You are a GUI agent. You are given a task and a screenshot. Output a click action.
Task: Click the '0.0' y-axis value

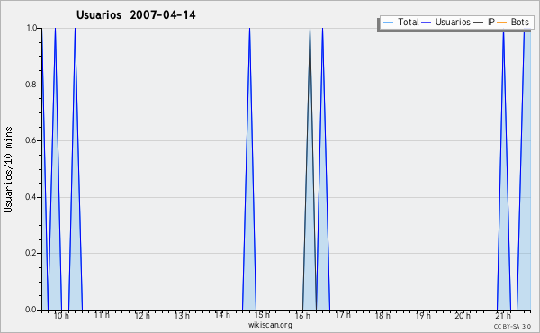[31, 310]
